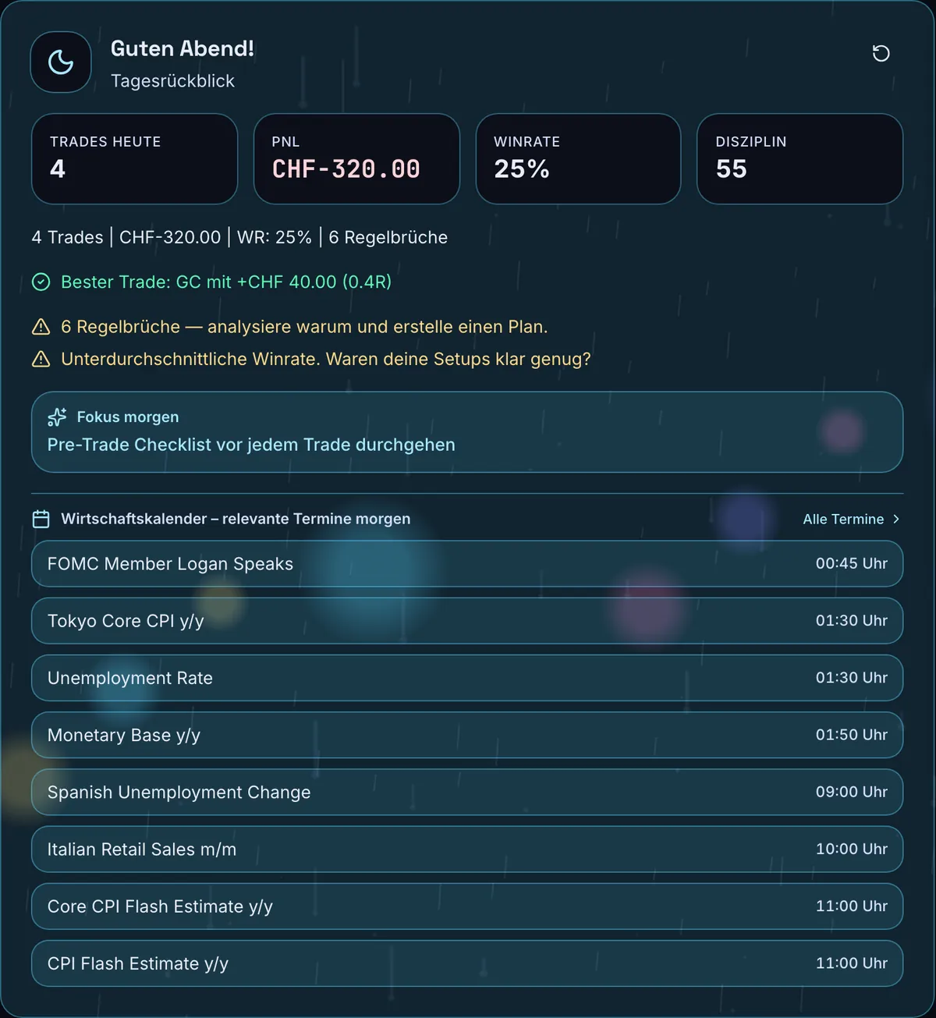Open the Trades Heute card

(134, 159)
